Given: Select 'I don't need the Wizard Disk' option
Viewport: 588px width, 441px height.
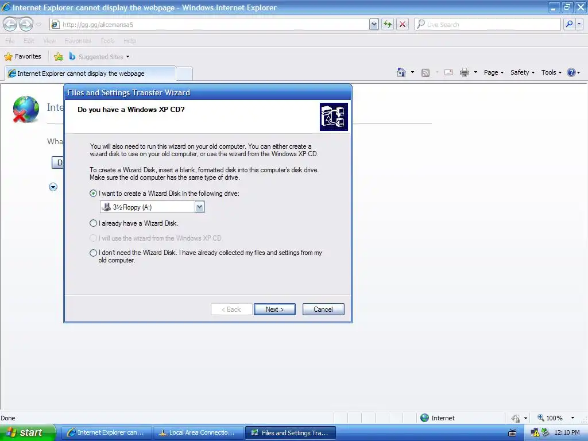Looking at the screenshot, I should [93, 253].
